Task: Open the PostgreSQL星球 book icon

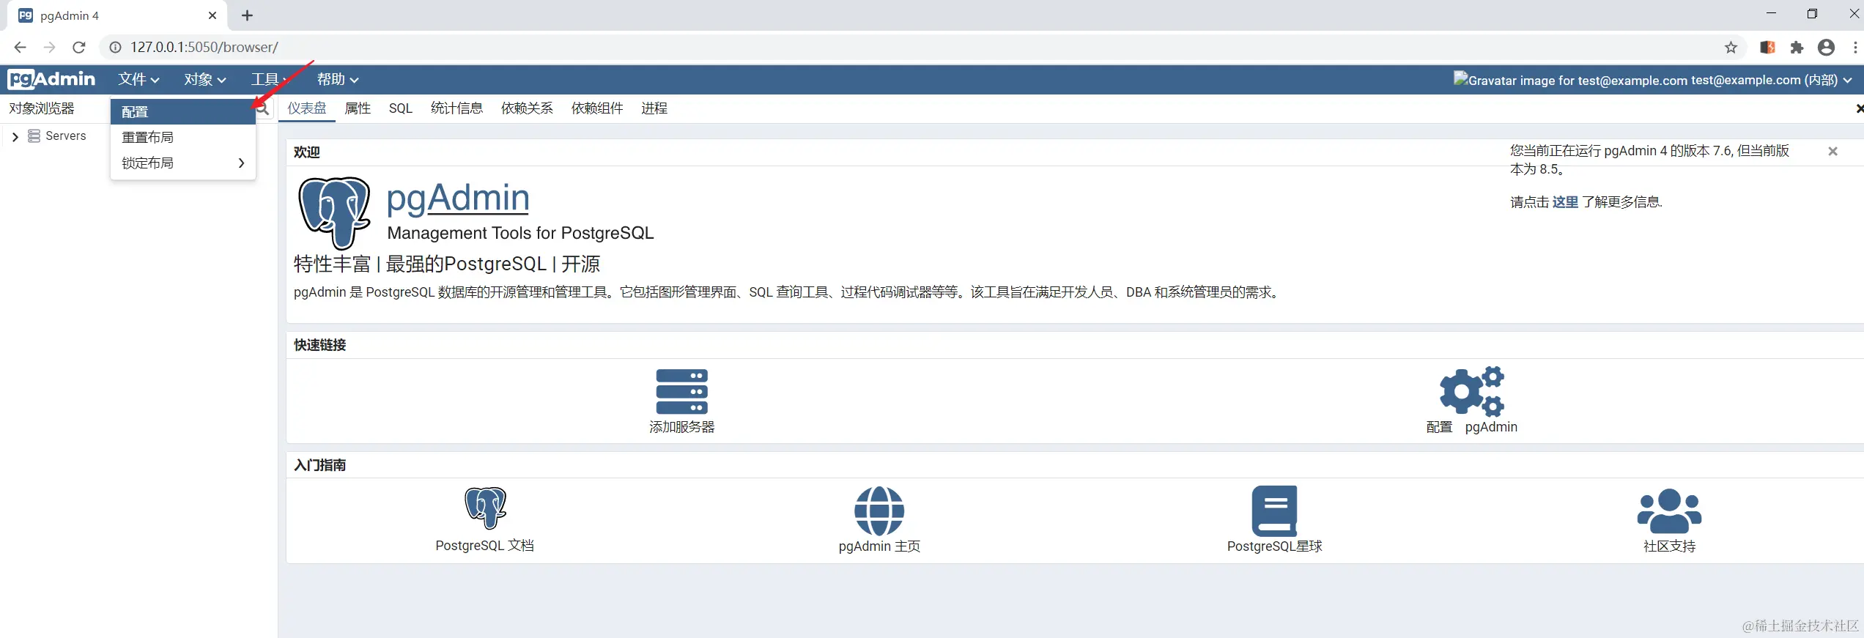Action: coord(1274,511)
